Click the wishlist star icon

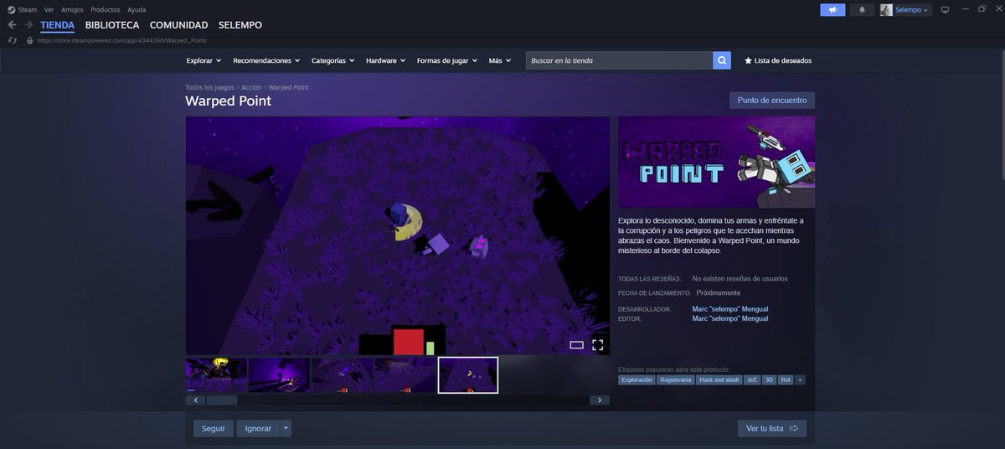pyautogui.click(x=748, y=60)
